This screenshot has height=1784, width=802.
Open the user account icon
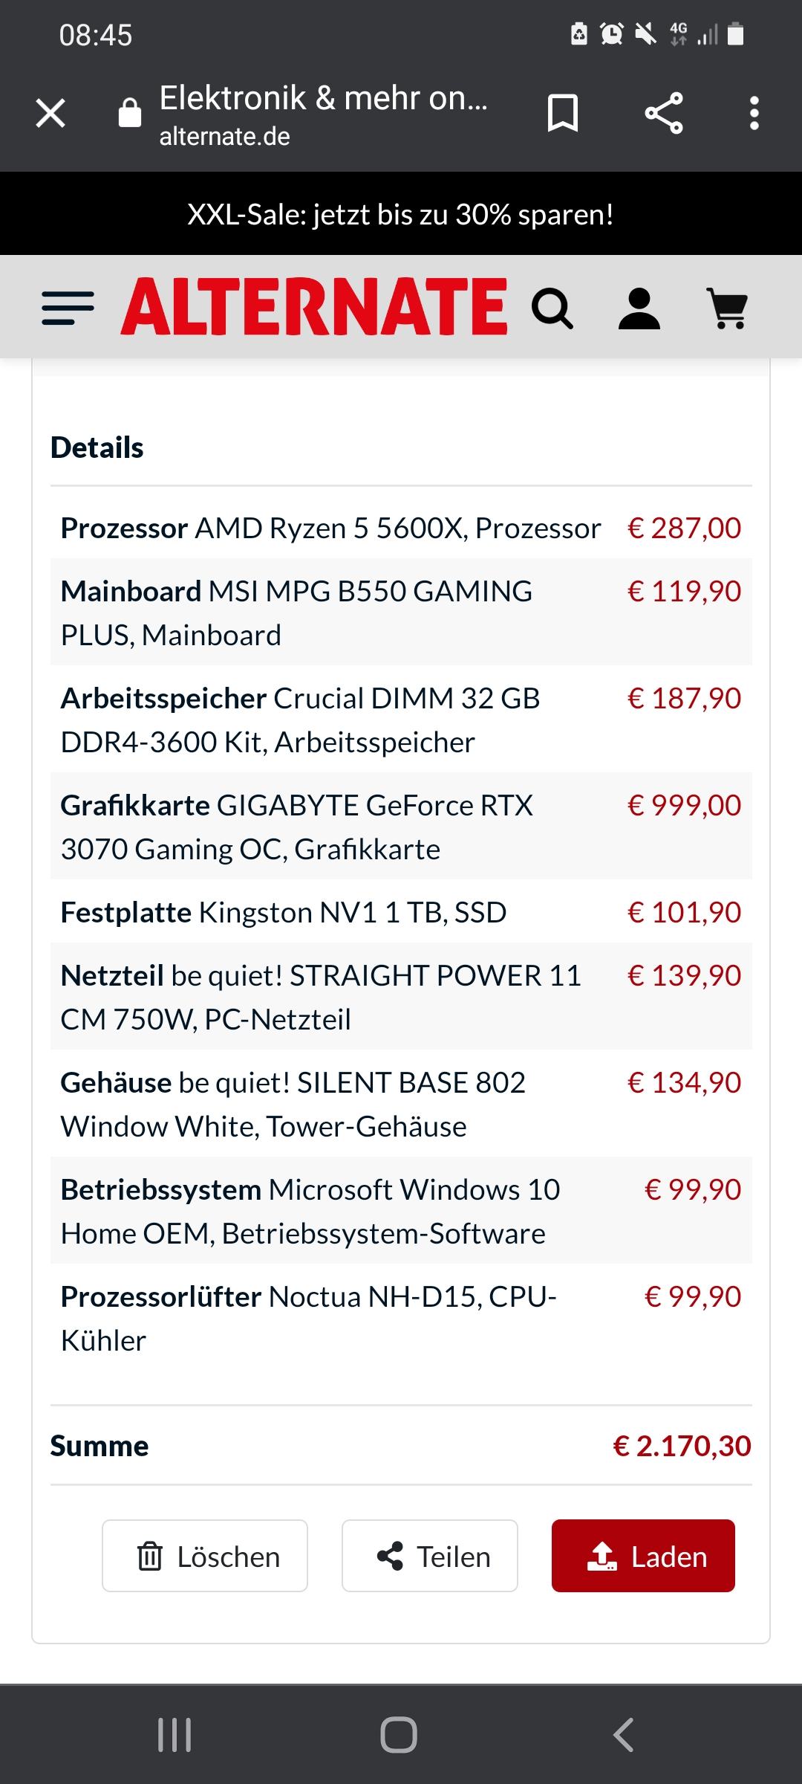(x=639, y=308)
